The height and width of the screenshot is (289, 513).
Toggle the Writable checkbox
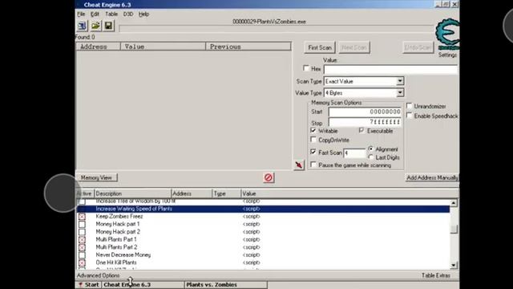[313, 130]
